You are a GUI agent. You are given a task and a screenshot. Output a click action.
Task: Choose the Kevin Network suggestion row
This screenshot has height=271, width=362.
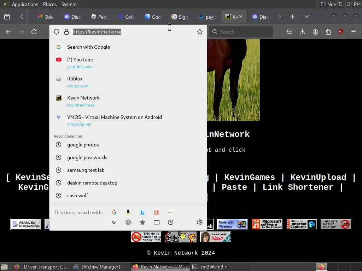pyautogui.click(x=128, y=101)
